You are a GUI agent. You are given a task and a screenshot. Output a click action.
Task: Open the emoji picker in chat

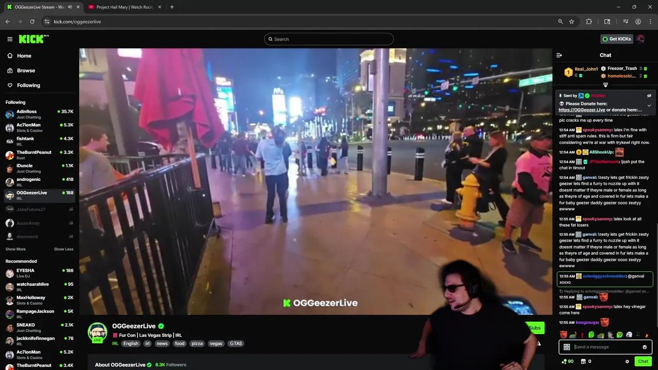645,347
